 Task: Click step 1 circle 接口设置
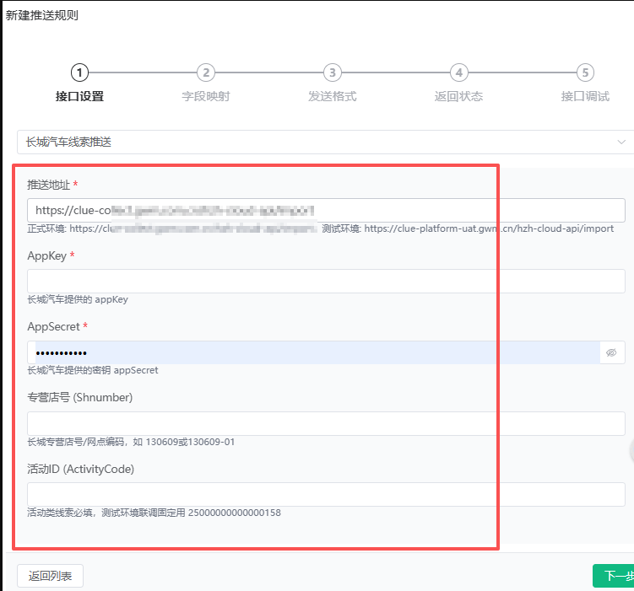(x=79, y=73)
